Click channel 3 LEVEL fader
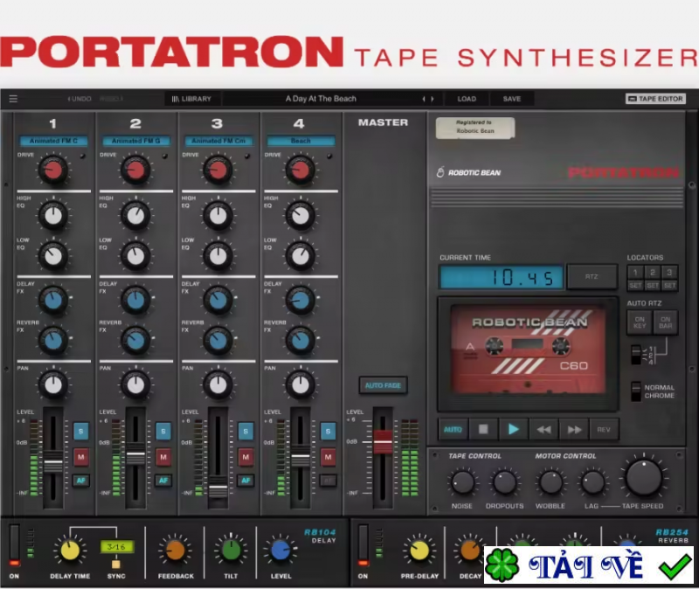 tap(218, 489)
